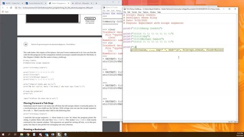Open Chrome from the taskbar
Screen dimensions: 244x137
tap(28, 134)
